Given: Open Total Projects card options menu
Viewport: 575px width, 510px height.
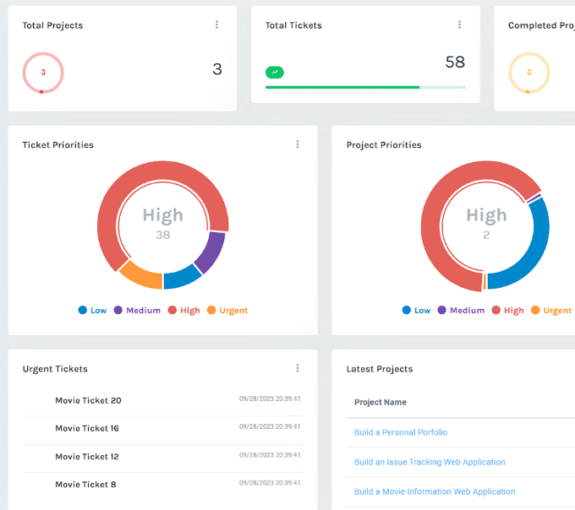Looking at the screenshot, I should (x=216, y=25).
